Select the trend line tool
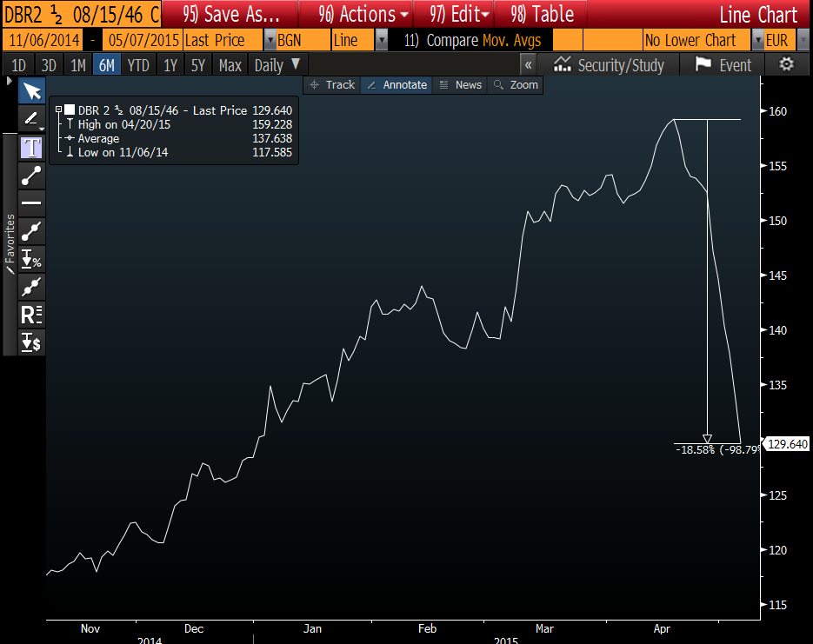The height and width of the screenshot is (644, 813). pyautogui.click(x=31, y=176)
